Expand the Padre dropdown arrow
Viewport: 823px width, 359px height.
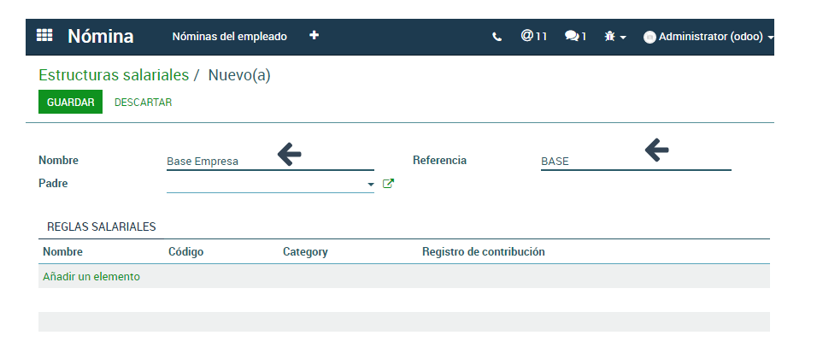coord(371,184)
